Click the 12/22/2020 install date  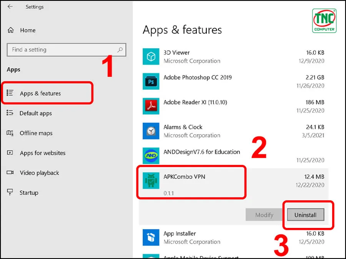tap(310, 185)
